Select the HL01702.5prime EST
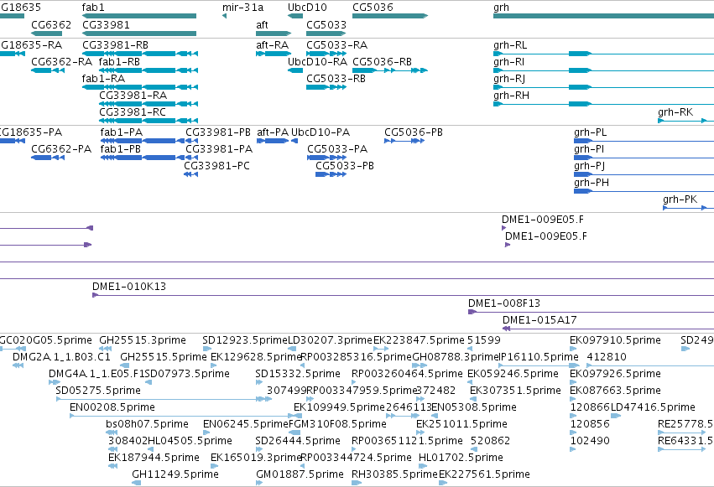 (x=423, y=467)
